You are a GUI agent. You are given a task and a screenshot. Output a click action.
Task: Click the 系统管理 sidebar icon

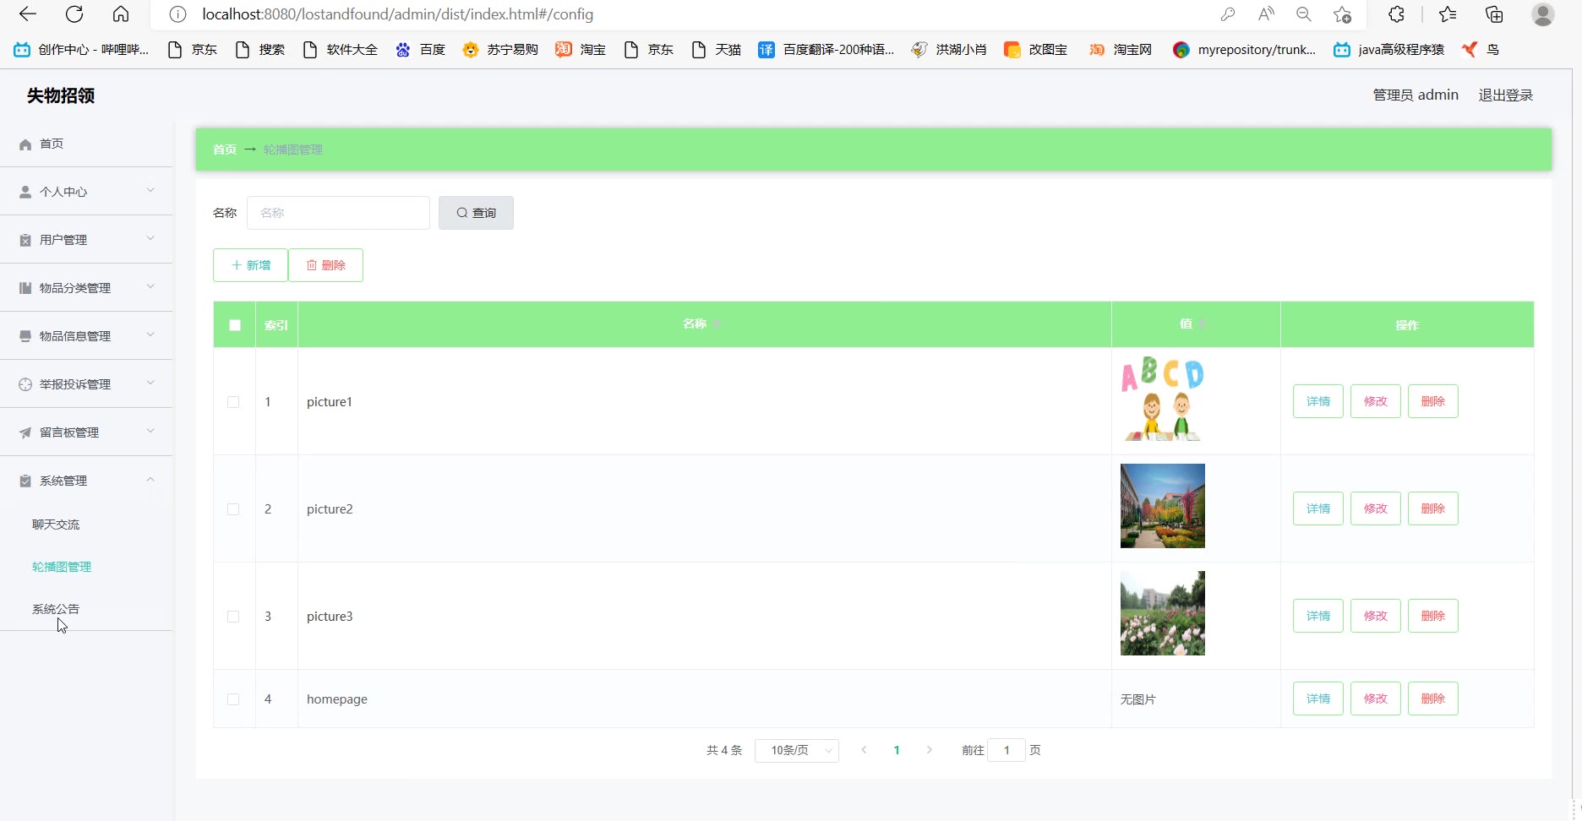25,481
